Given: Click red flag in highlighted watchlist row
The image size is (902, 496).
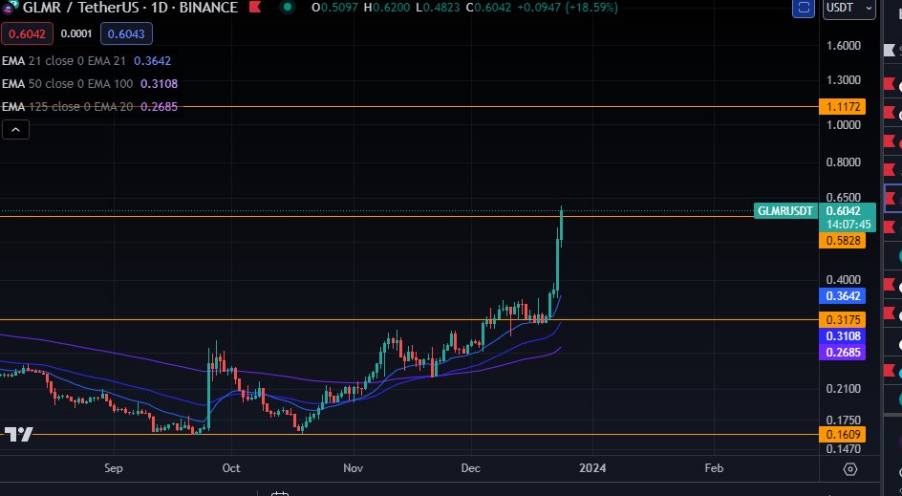Looking at the screenshot, I should [890, 199].
